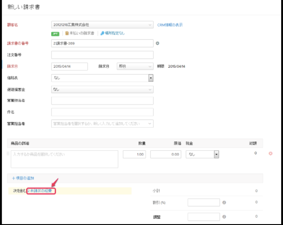Focus the upper 営業担当者 text field

click(102, 101)
